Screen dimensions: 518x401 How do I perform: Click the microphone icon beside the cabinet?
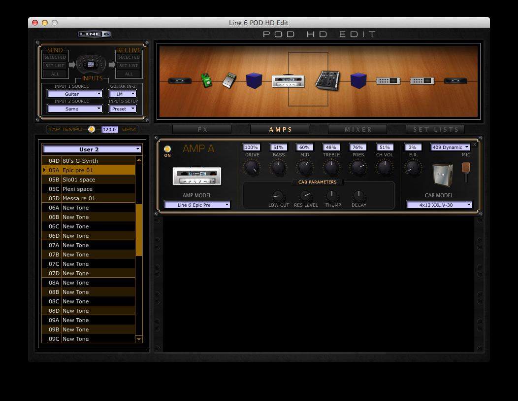click(x=465, y=172)
